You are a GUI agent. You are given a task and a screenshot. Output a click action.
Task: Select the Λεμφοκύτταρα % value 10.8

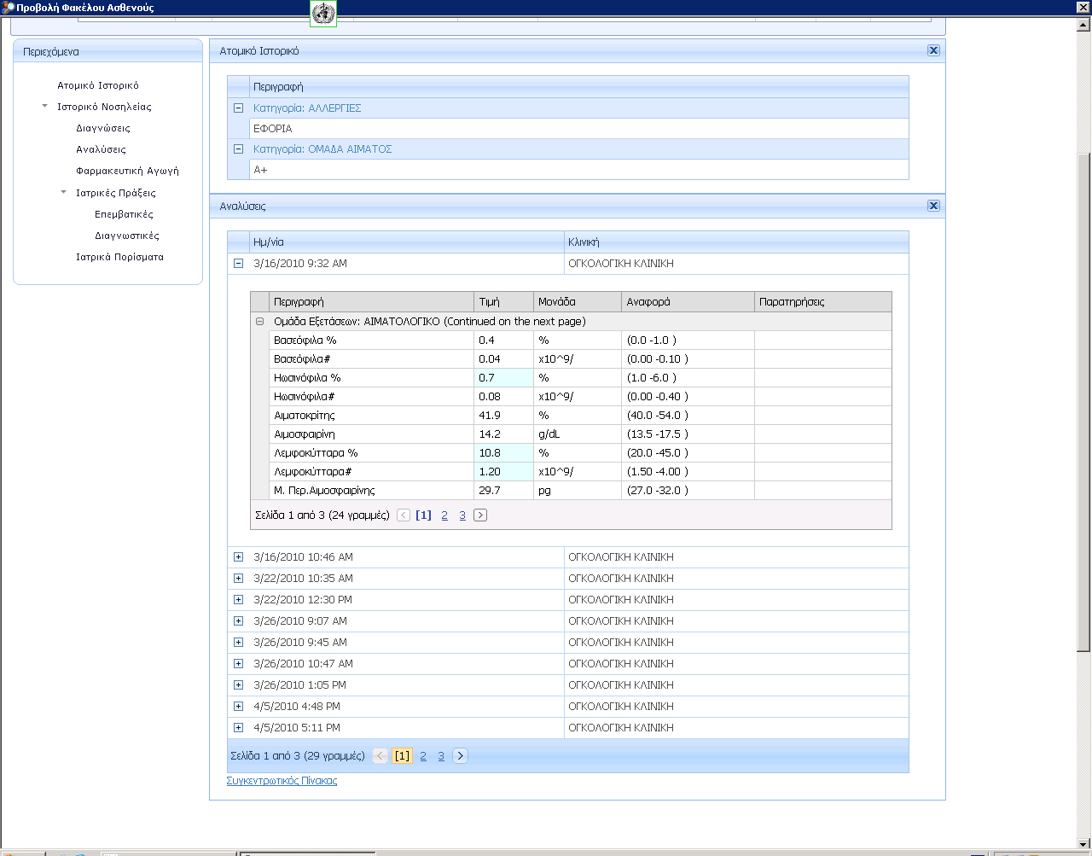(x=503, y=452)
